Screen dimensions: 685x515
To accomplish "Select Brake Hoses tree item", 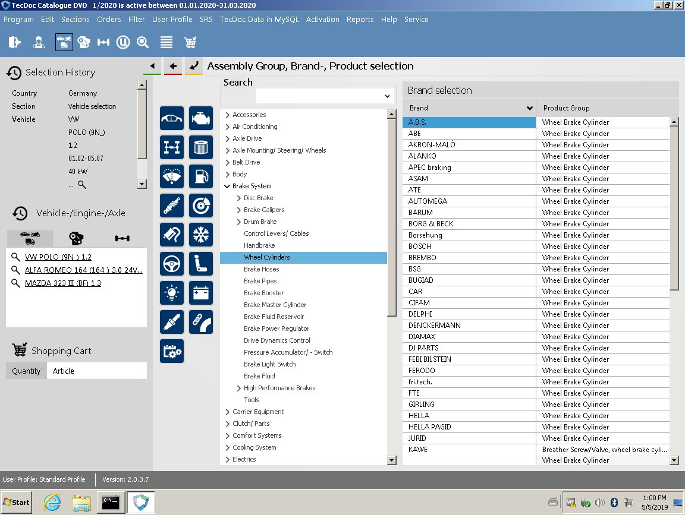I will 261,269.
